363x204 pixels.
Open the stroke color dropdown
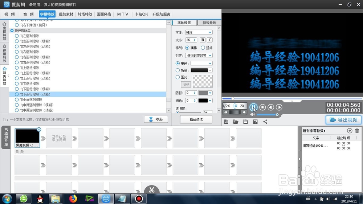[x=205, y=101]
